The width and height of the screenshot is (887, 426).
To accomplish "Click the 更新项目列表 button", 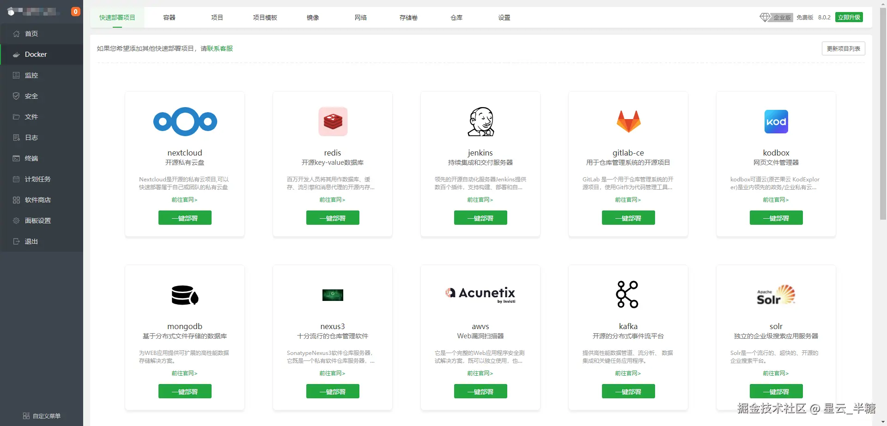I will pyautogui.click(x=844, y=48).
